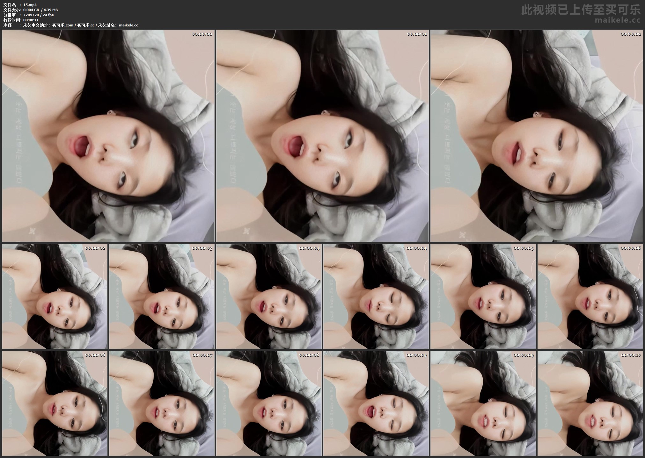Screen dimensions: 645x458
Task: Open the large 00:00:00 frame thumbnail
Action: pyautogui.click(x=108, y=136)
